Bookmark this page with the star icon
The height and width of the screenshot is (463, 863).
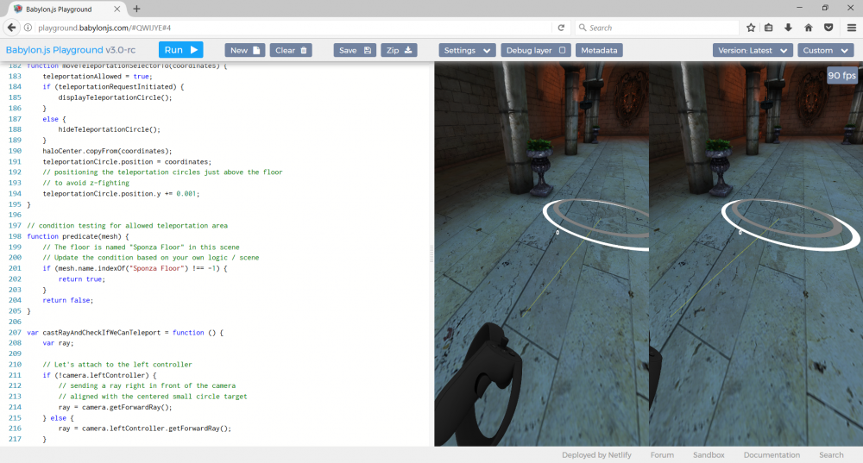click(751, 28)
